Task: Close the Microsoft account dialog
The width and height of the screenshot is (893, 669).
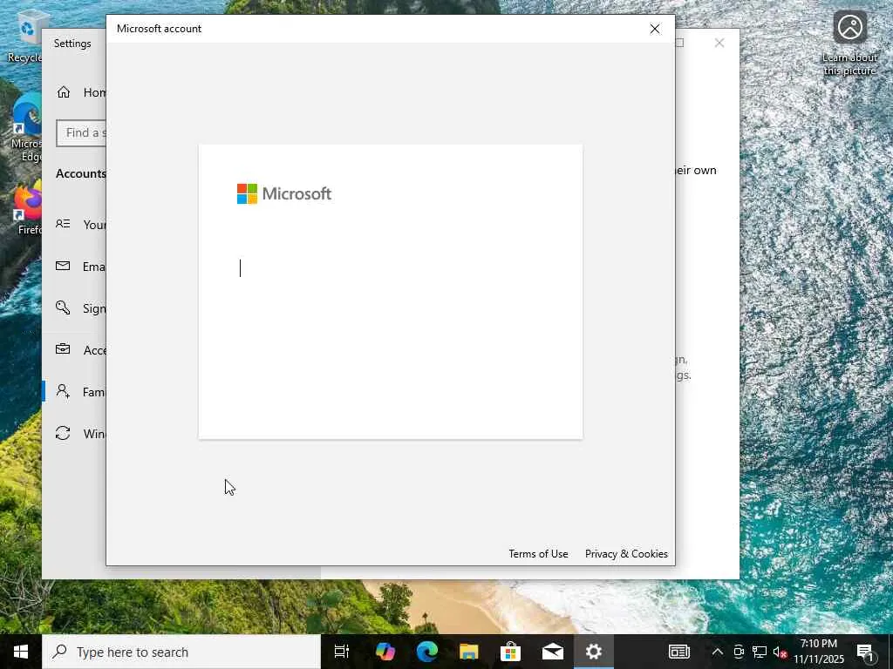Action: (655, 29)
